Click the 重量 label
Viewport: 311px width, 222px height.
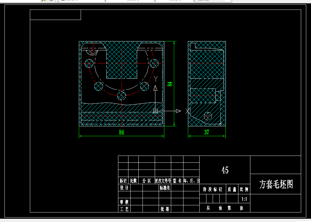(x=232, y=189)
